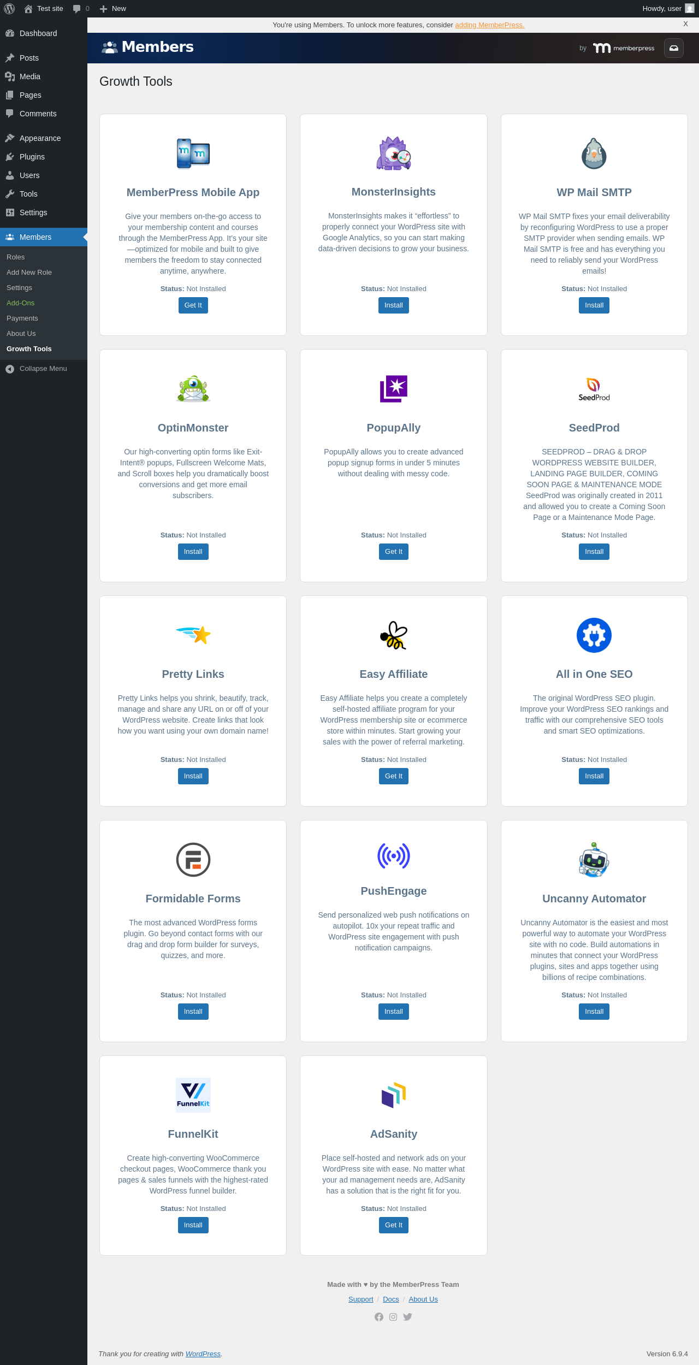Viewport: 699px width, 1365px height.
Task: Open About Us in Members submenu
Action: pos(44,334)
